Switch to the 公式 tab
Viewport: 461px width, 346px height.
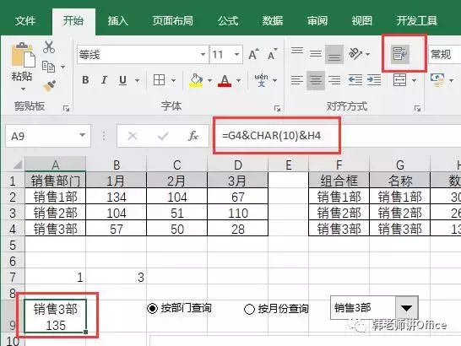(x=228, y=21)
